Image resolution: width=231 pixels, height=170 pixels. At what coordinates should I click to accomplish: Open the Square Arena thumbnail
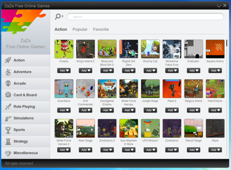point(215,49)
